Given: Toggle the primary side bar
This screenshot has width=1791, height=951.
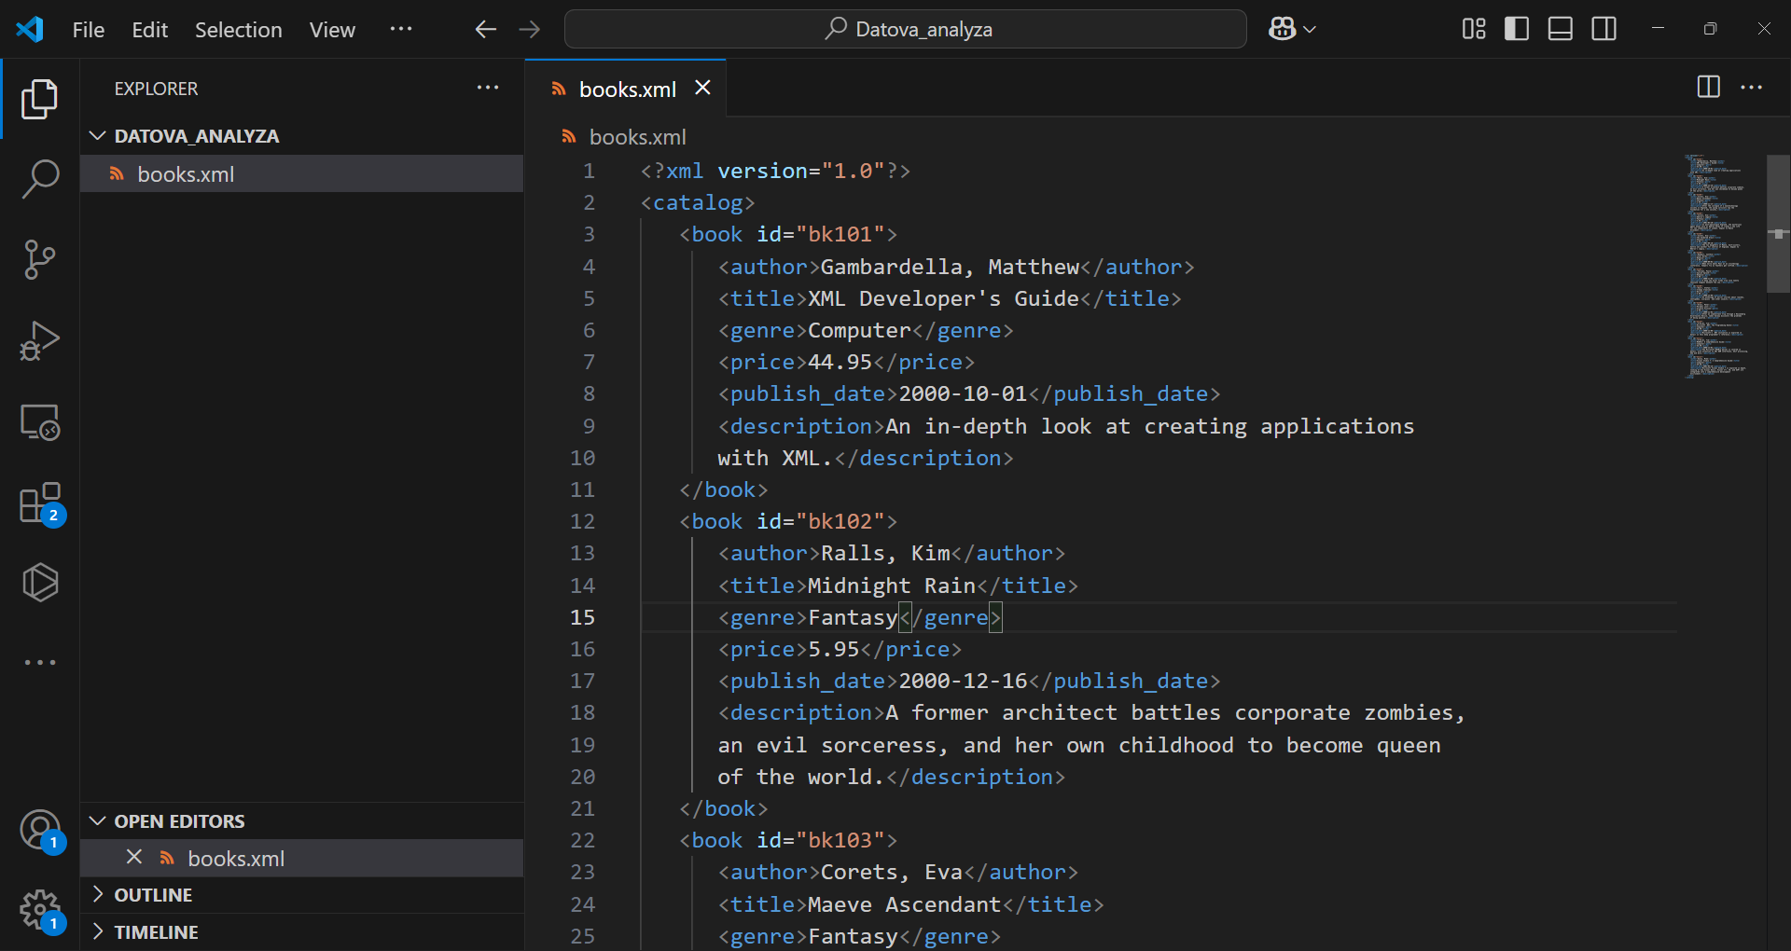Looking at the screenshot, I should click(x=1517, y=29).
